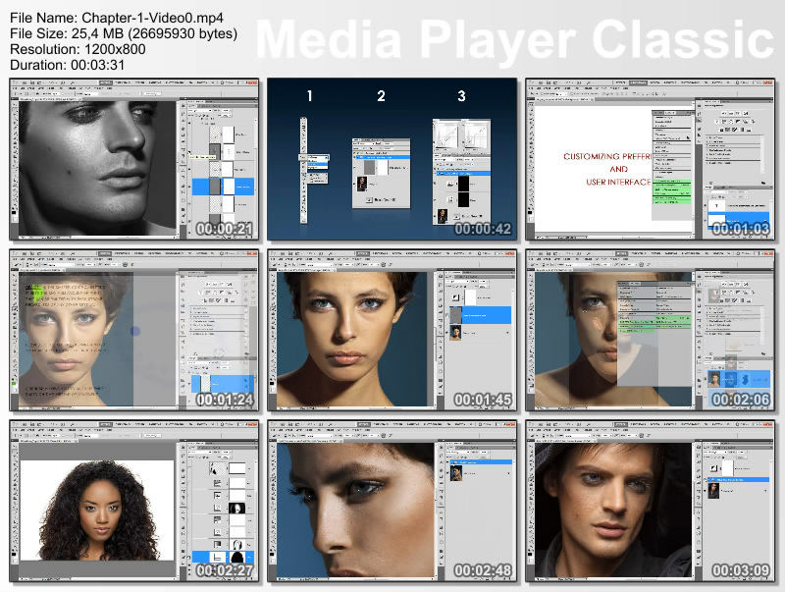Click the number '3' label in the 00:00:42 frame

pyautogui.click(x=461, y=95)
